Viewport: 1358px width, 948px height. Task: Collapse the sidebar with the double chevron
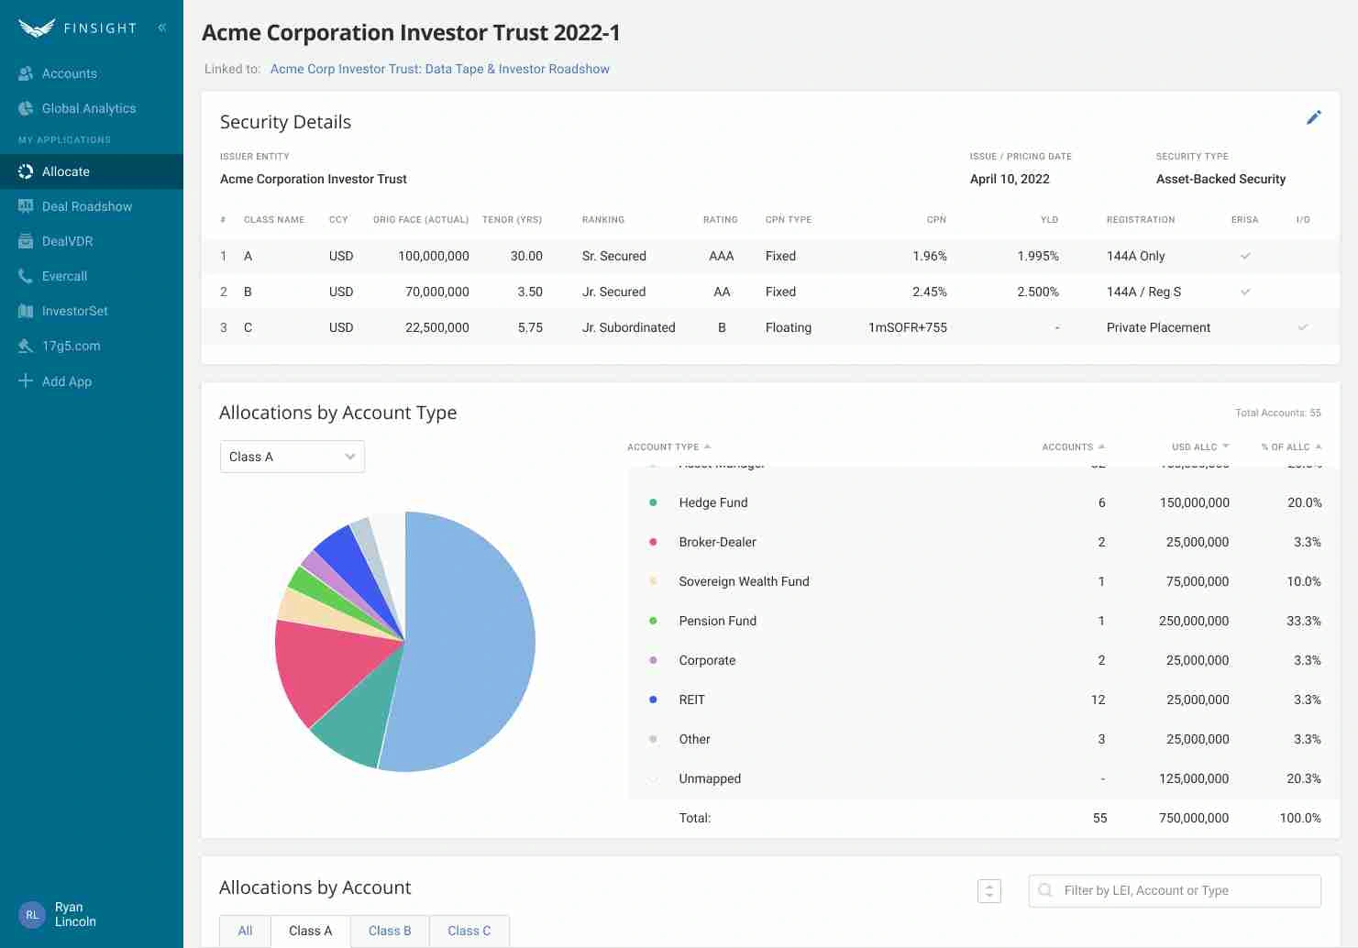[x=162, y=28]
